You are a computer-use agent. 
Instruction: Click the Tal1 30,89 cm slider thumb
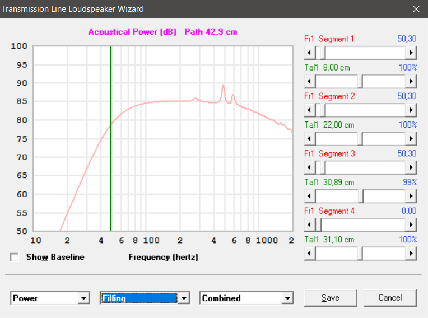point(360,196)
